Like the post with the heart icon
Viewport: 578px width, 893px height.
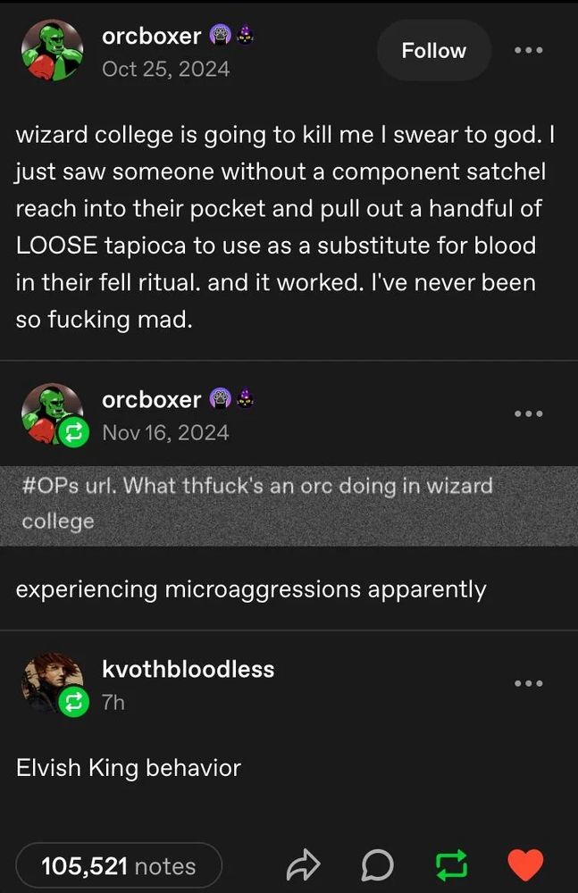(526, 864)
